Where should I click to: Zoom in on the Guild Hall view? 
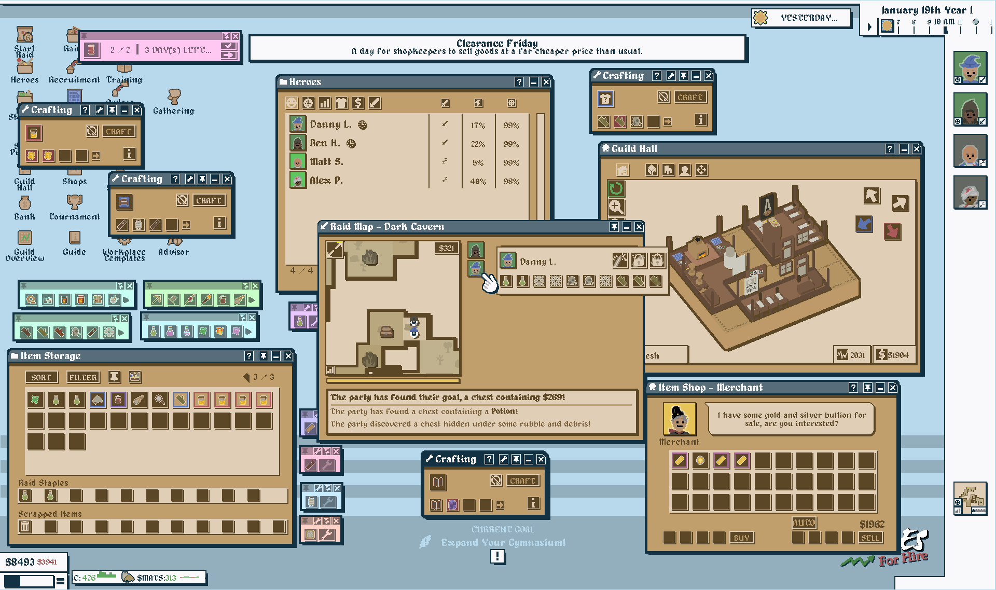[616, 207]
